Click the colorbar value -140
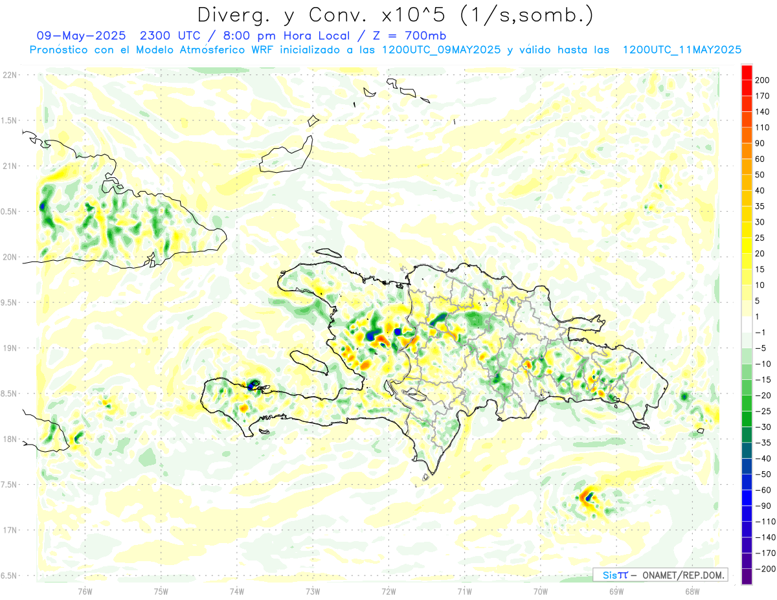Viewport: 777px width, 600px height. pyautogui.click(x=765, y=537)
